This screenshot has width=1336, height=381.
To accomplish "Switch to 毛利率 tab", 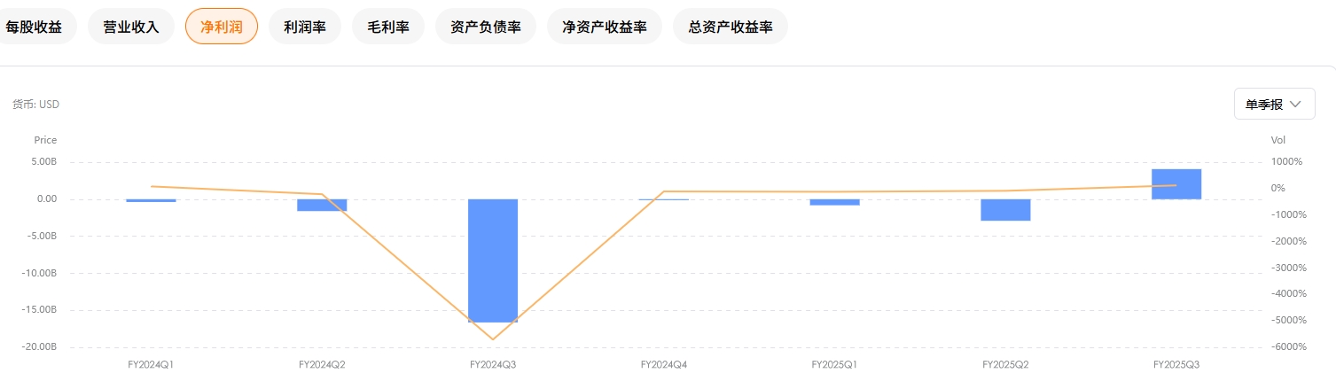I will tap(388, 27).
